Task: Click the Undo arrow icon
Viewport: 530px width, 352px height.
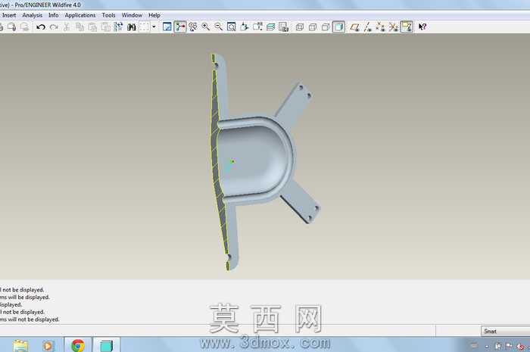Action: tap(41, 27)
